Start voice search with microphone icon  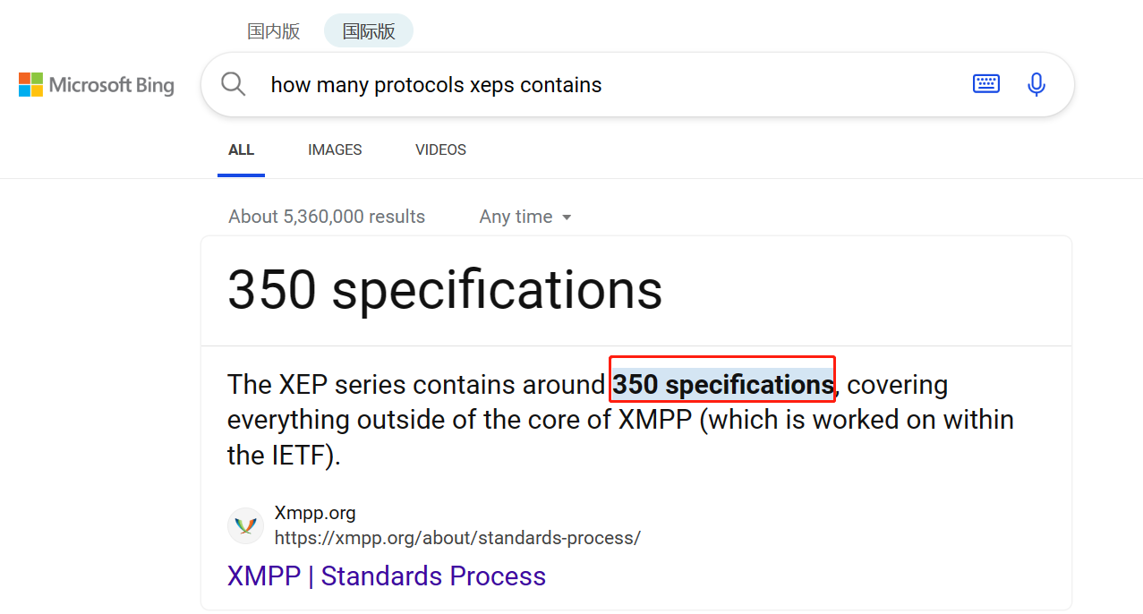click(1036, 84)
